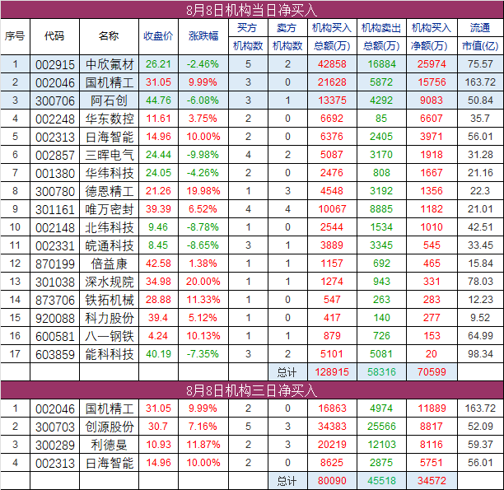Select change value 19.98%

pyautogui.click(x=203, y=191)
